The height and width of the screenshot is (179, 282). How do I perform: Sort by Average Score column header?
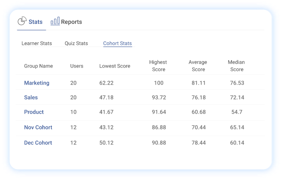[198, 66]
